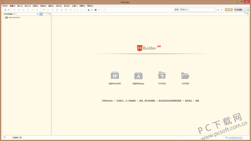Open the 更多挖宝 link
251x141 pixels.
click(x=188, y=101)
